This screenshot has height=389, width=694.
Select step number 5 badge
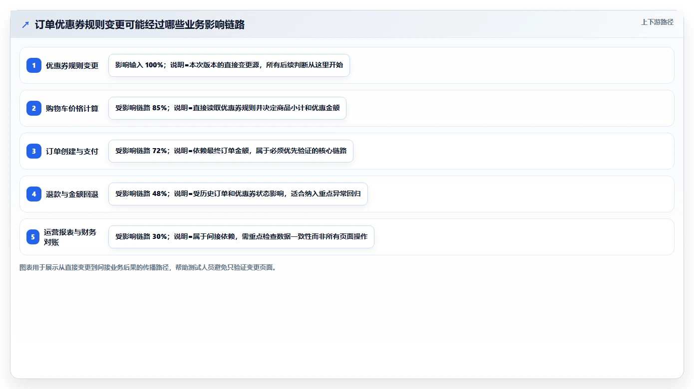(34, 237)
